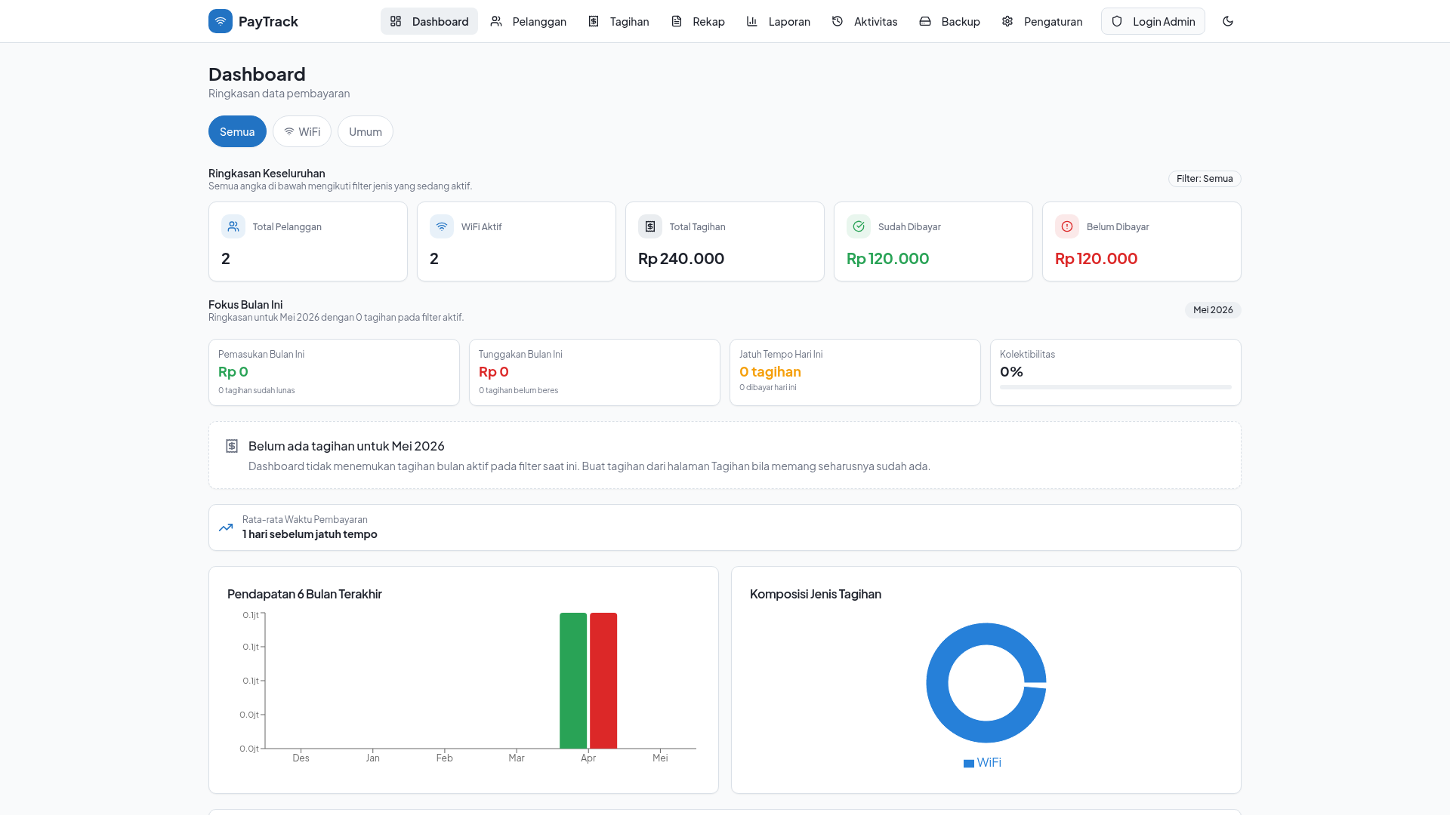
Task: Click the Mei 2026 month badge
Action: [1213, 310]
